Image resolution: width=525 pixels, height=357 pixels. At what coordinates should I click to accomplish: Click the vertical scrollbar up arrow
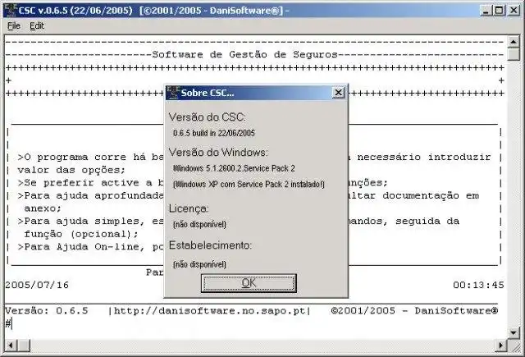pos(514,42)
